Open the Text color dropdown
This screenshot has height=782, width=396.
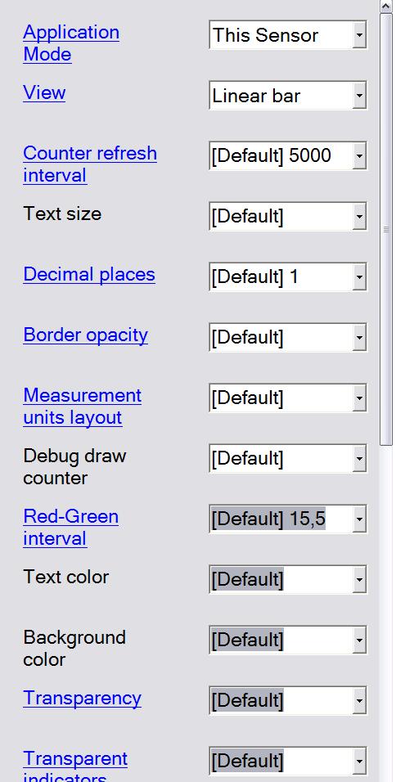pyautogui.click(x=288, y=579)
